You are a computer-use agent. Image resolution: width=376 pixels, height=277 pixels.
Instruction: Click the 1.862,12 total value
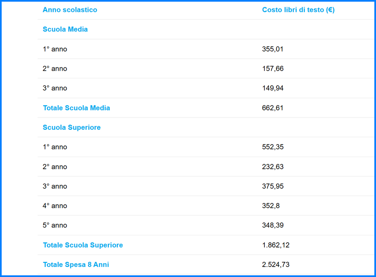point(276,245)
